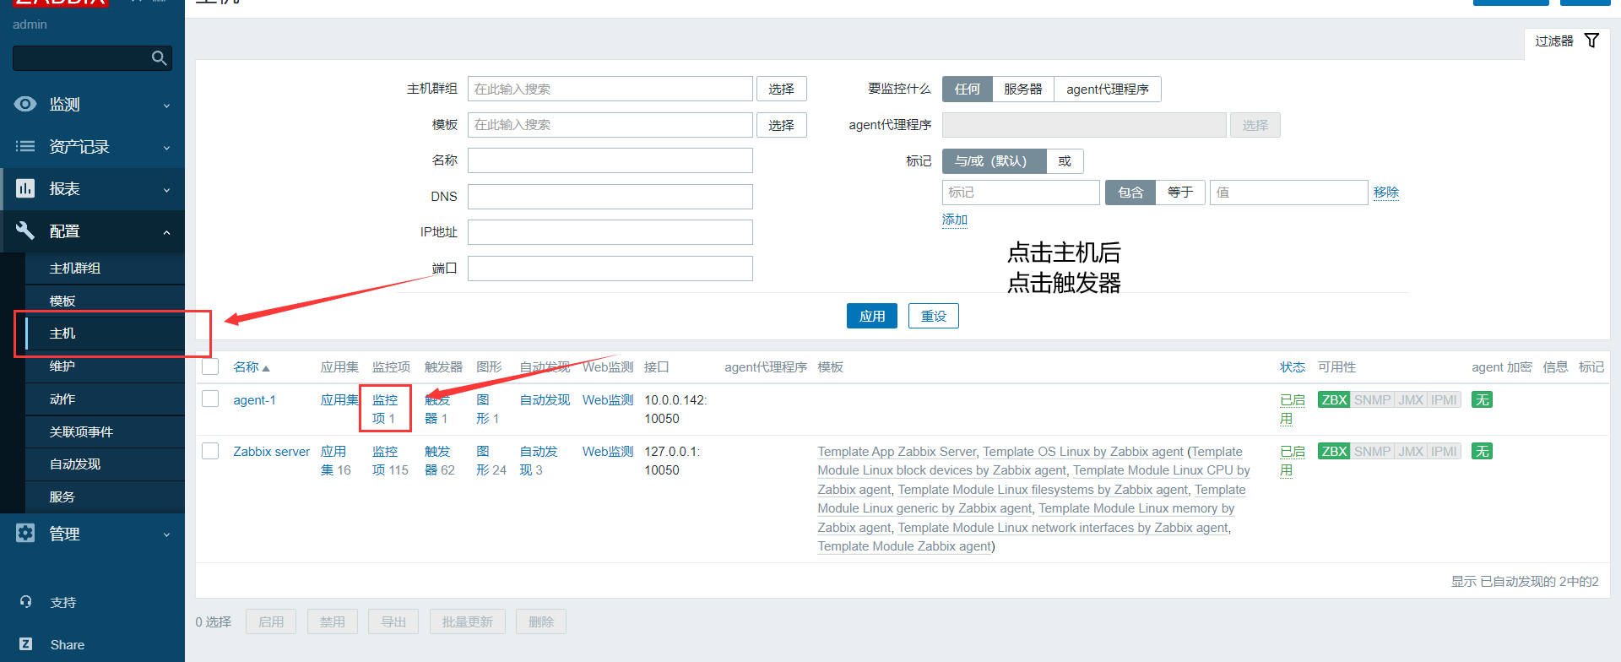Click Zabbix server SNMP badge
Image resolution: width=1621 pixels, height=662 pixels.
click(1372, 452)
